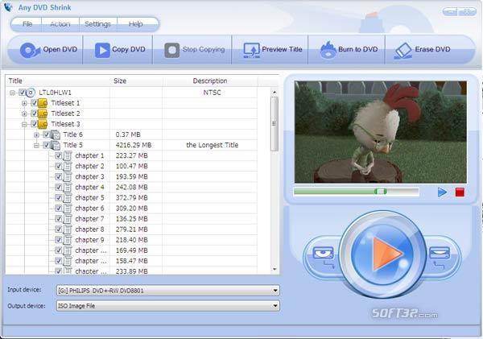Image resolution: width=483 pixels, height=339 pixels.
Task: Select the chapter 6 row label
Action: pos(89,209)
